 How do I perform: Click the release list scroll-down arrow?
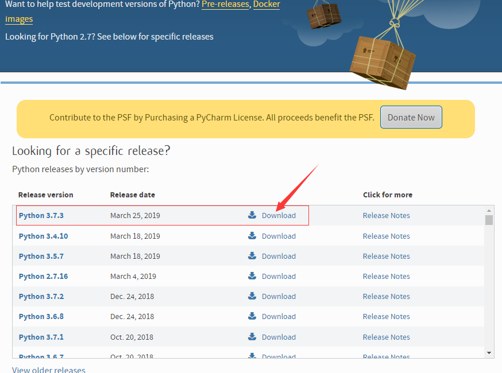(489, 353)
